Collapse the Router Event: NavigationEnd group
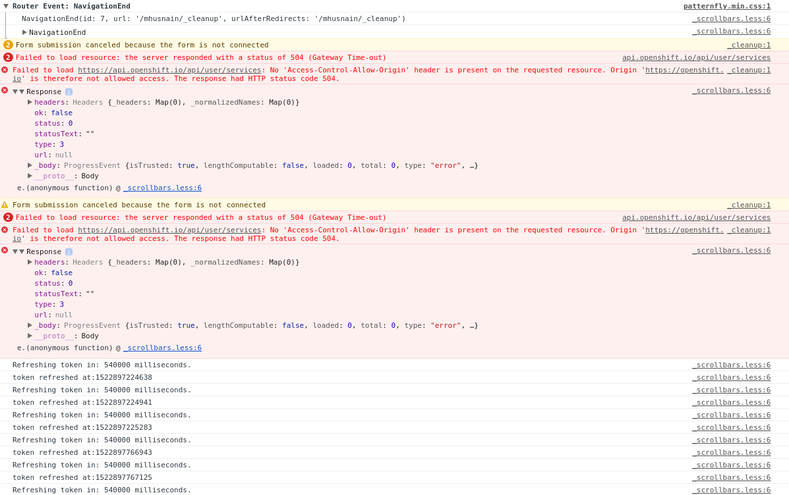The image size is (789, 495). [x=7, y=6]
